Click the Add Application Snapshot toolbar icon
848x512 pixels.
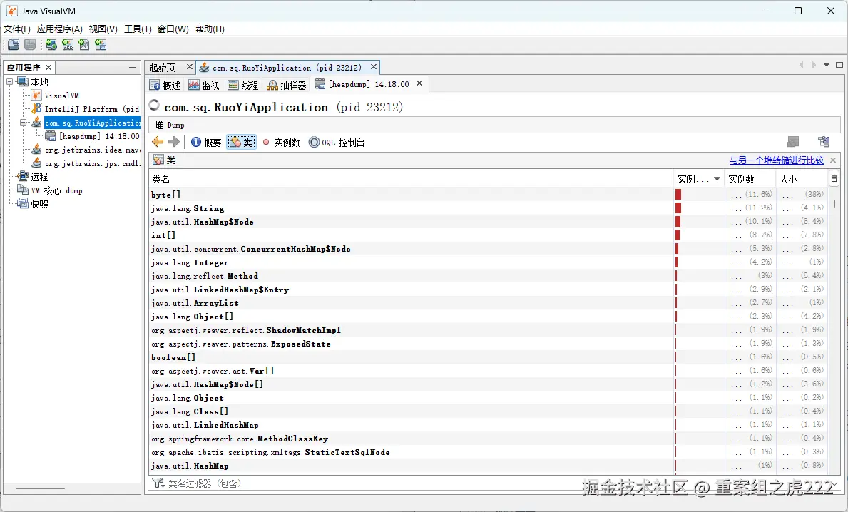(x=101, y=45)
